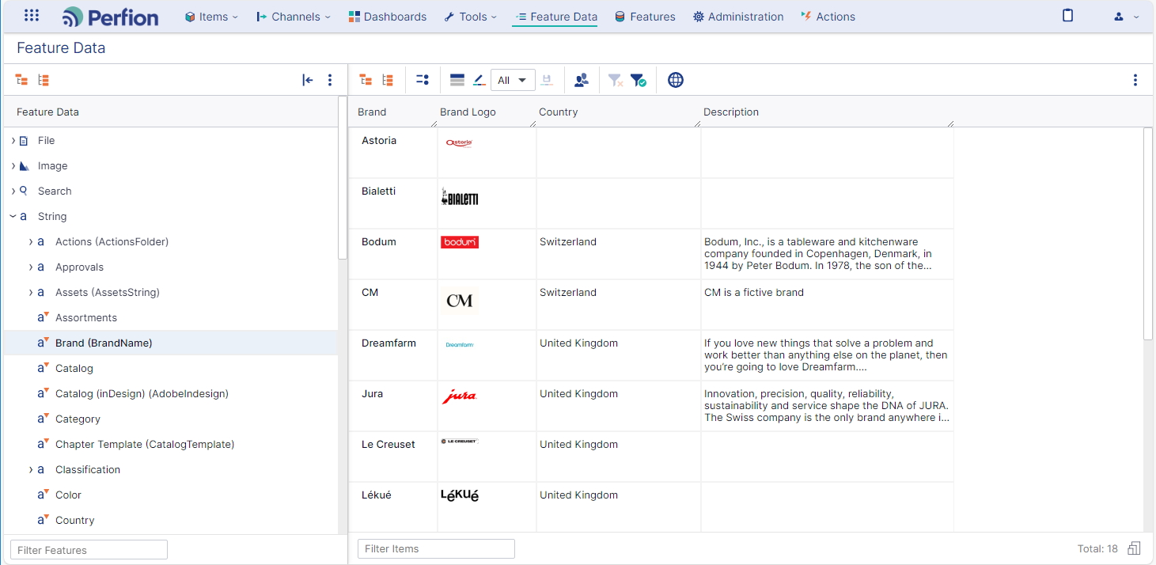Select the Country tree item
This screenshot has width=1156, height=565.
[x=75, y=520]
